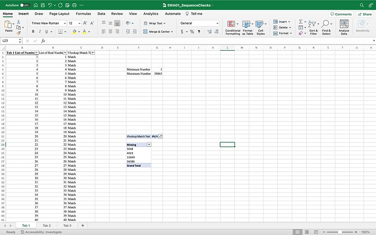376x235 pixels.
Task: Align cell contents to the right
Action: tap(117, 32)
